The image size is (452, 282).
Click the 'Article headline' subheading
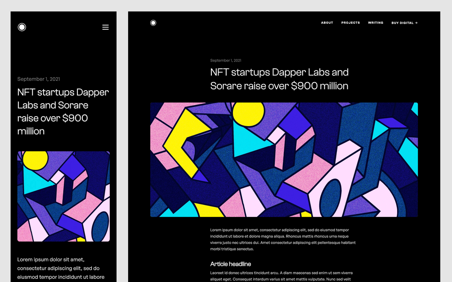(x=231, y=264)
